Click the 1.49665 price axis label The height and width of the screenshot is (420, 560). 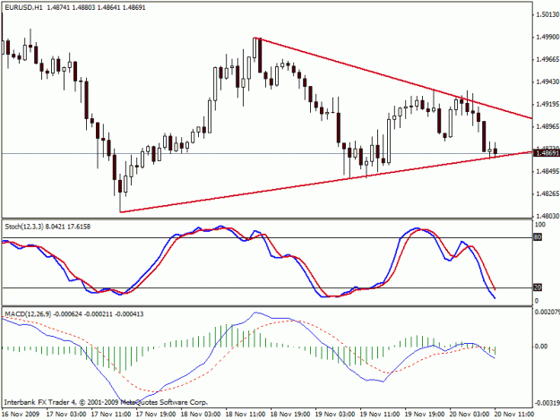547,59
